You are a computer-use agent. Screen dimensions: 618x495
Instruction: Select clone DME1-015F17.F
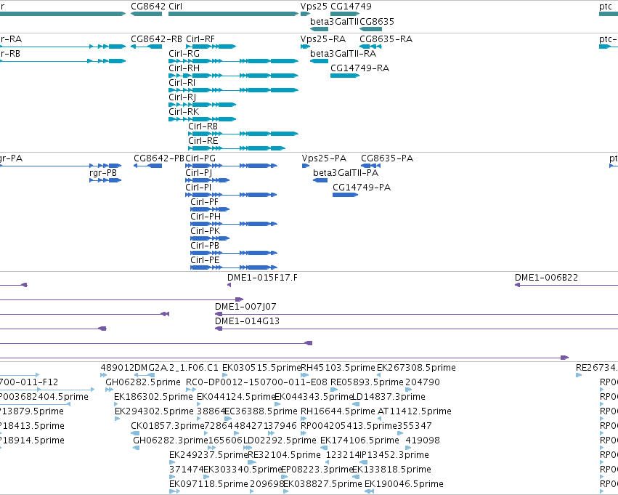(229, 285)
